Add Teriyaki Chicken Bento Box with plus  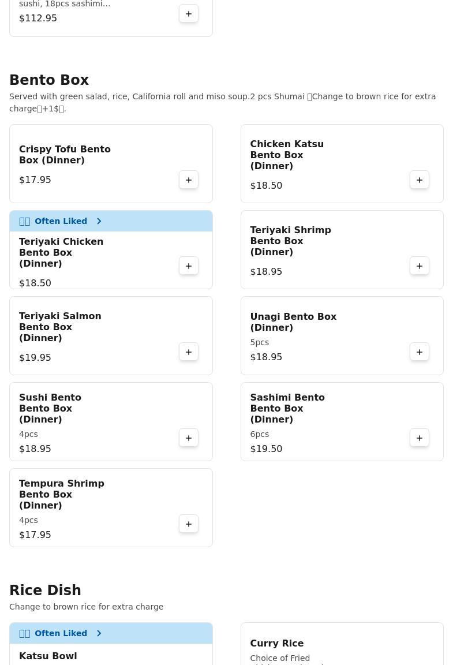click(x=189, y=266)
